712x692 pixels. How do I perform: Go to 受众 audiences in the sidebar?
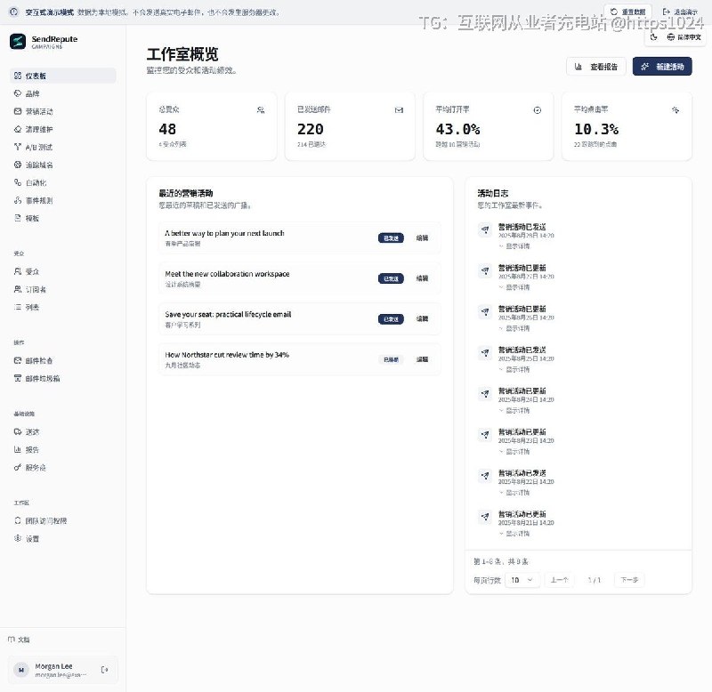62,271
